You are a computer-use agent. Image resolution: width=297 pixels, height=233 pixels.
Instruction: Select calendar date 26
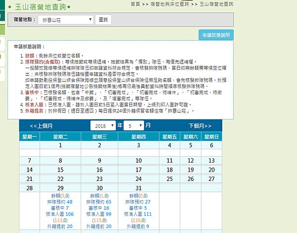tap(191, 179)
